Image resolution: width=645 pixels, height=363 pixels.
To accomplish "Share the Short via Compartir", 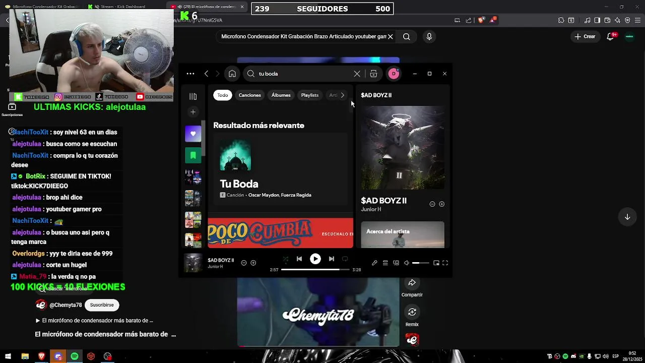I will point(412,287).
